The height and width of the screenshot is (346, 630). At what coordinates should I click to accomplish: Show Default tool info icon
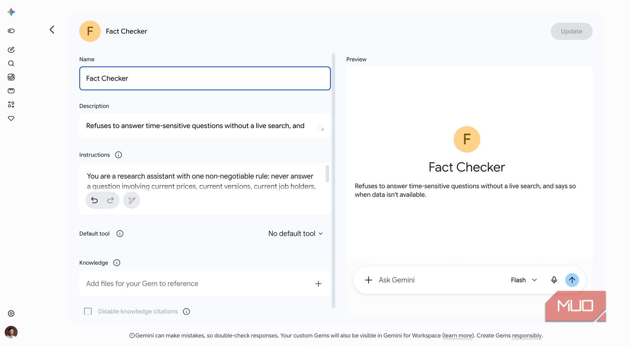[120, 234]
